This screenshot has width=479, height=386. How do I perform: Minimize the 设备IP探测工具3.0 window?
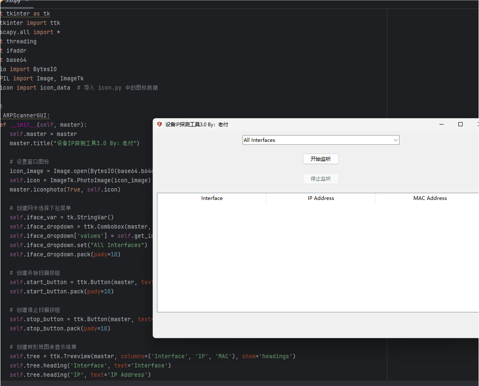442,125
